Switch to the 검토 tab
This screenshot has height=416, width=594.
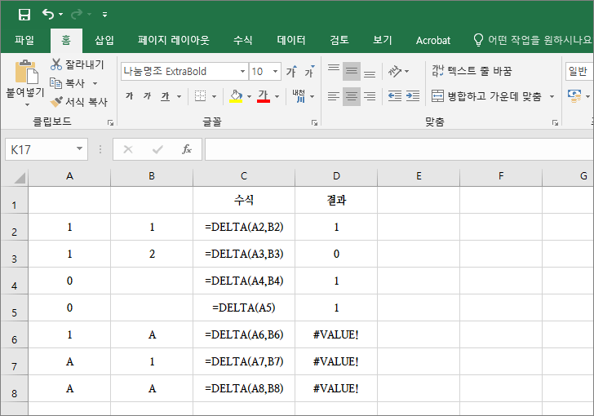point(339,40)
